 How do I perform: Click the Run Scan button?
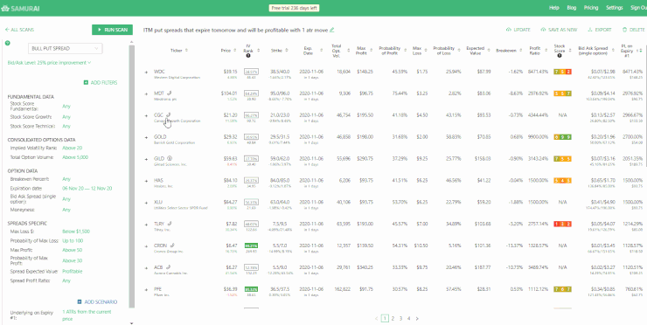(112, 30)
